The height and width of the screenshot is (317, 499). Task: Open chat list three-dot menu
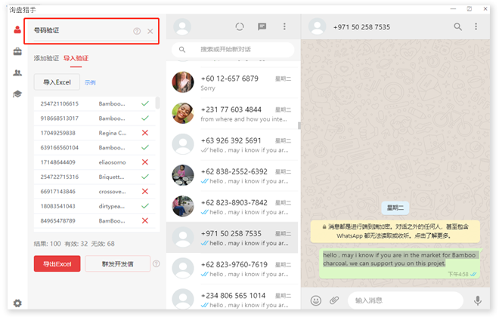pos(284,26)
